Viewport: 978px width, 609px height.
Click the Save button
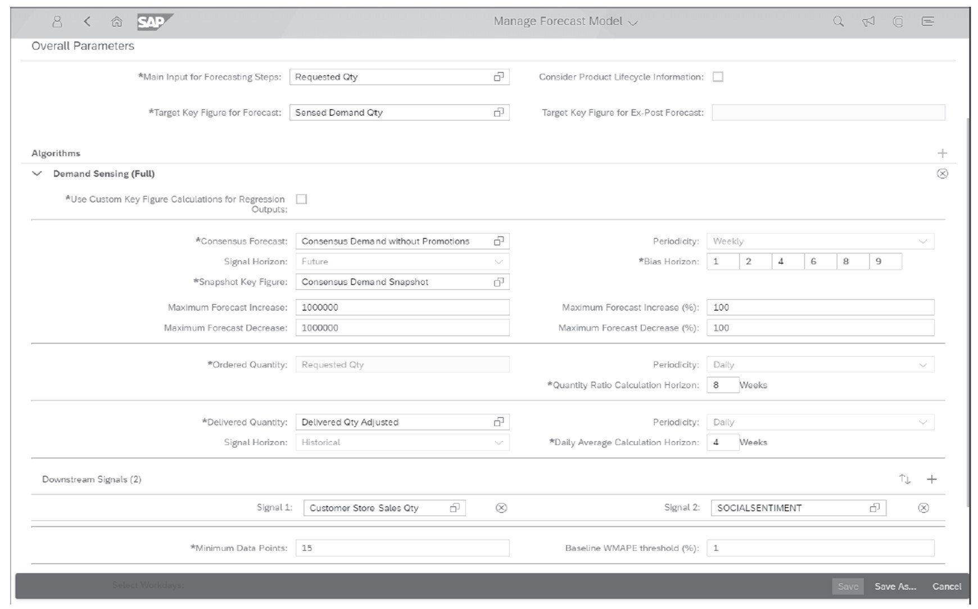(848, 586)
